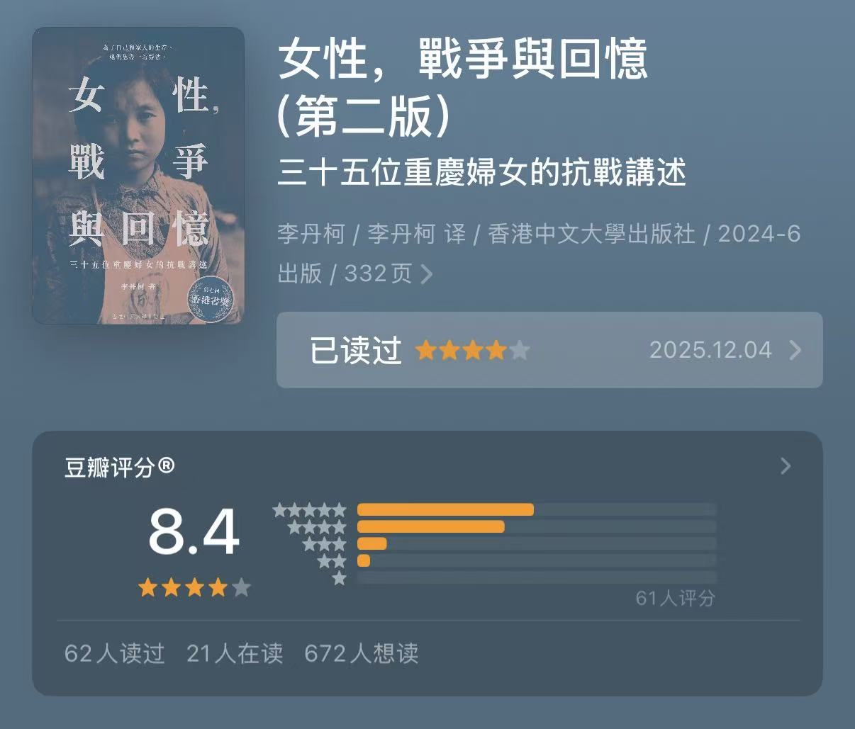Open the 21人在读 list
Viewport: 855px width, 729px height.
coord(235,653)
